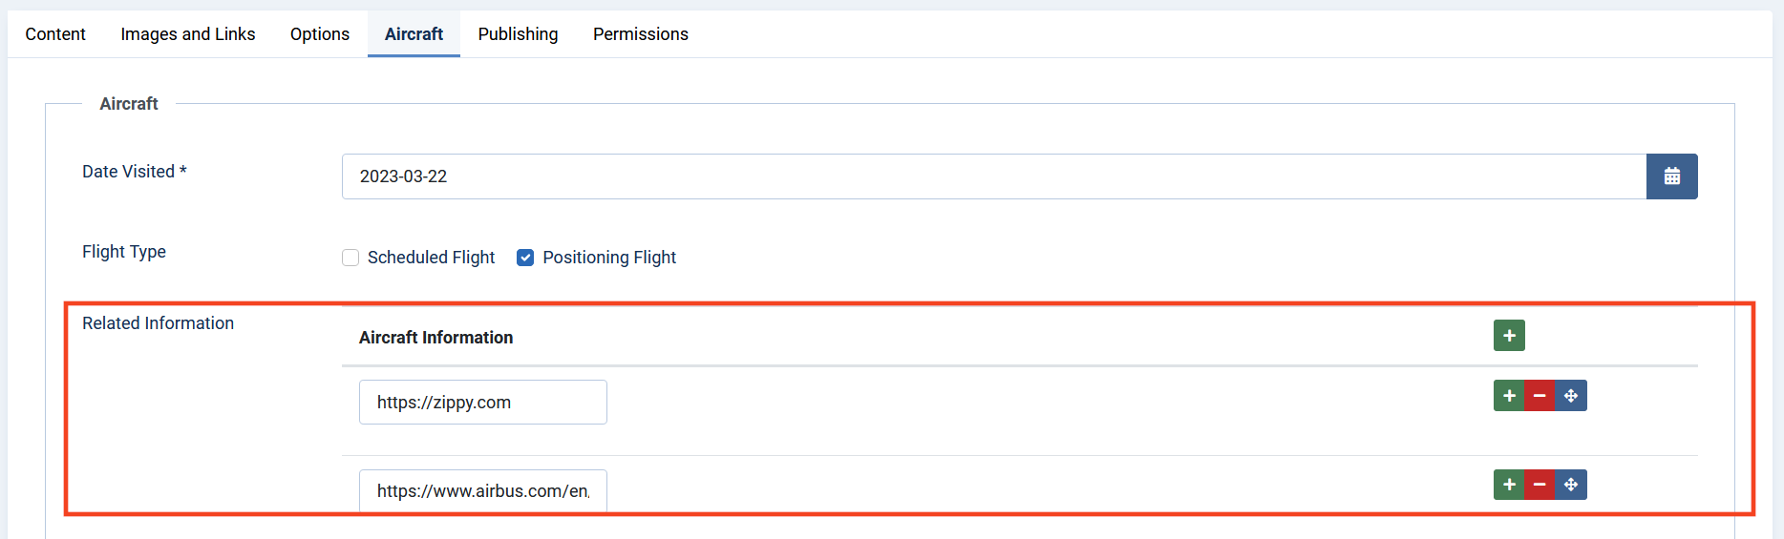This screenshot has height=539, width=1784.
Task: Switch to the Content tab
Action: coord(55,34)
